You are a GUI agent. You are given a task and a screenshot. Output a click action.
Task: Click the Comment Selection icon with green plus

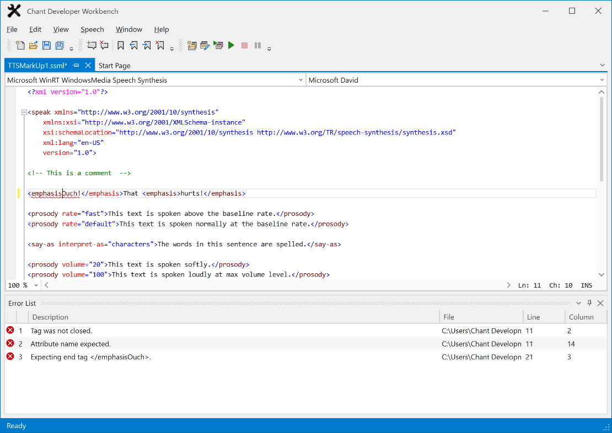(92, 46)
